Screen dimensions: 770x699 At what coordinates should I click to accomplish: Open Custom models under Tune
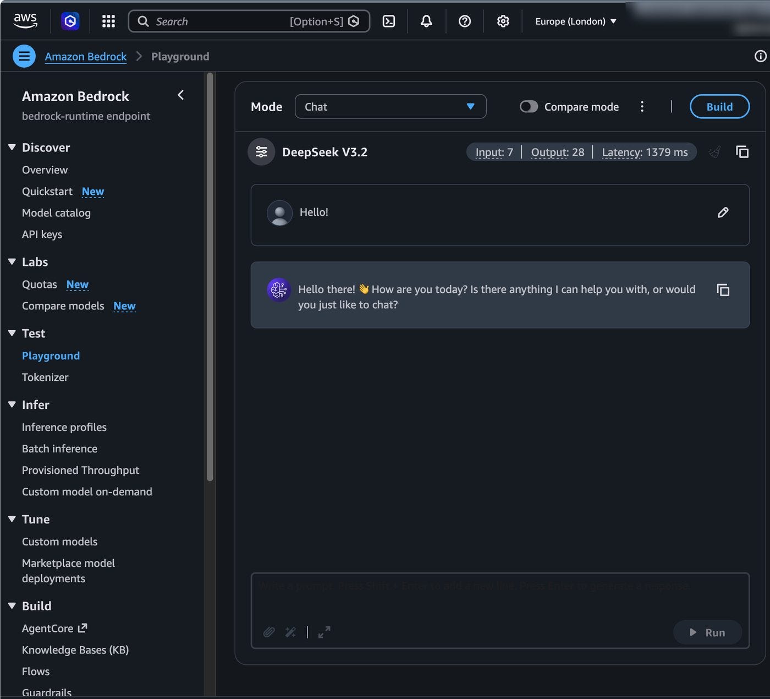[x=59, y=542]
